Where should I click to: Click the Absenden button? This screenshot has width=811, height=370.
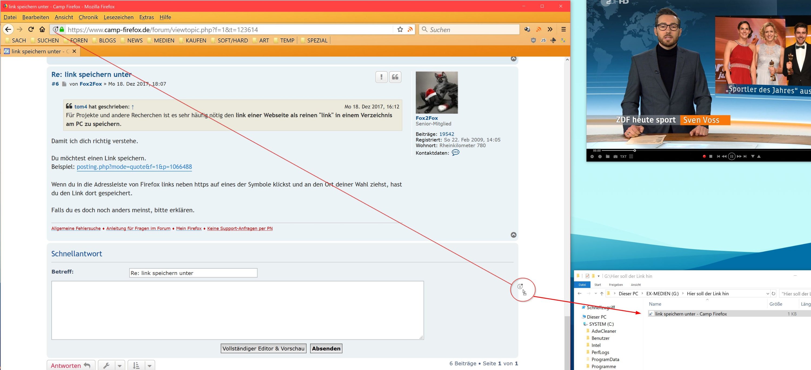click(x=326, y=348)
